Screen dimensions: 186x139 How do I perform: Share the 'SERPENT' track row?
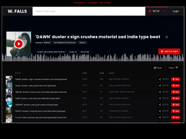pyautogui.click(x=160, y=105)
